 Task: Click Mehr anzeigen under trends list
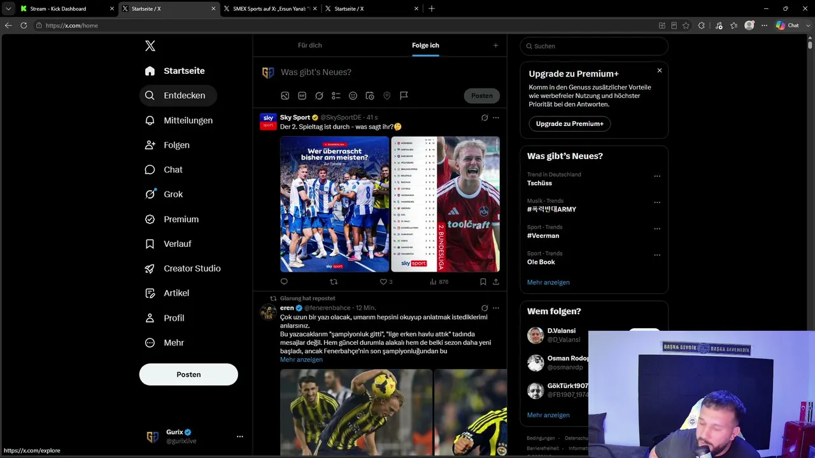(548, 282)
